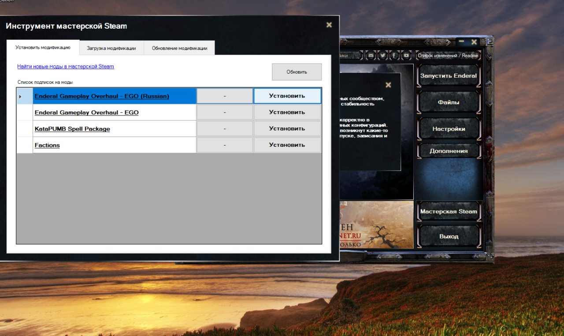Follow the Найти новые моды в мастерской Steam link
Screen dimensions: 564x336
[x=66, y=67]
